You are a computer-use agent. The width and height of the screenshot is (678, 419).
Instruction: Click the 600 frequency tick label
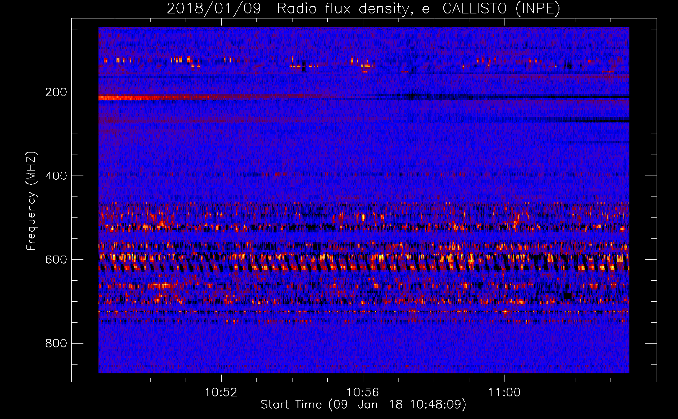click(x=56, y=259)
